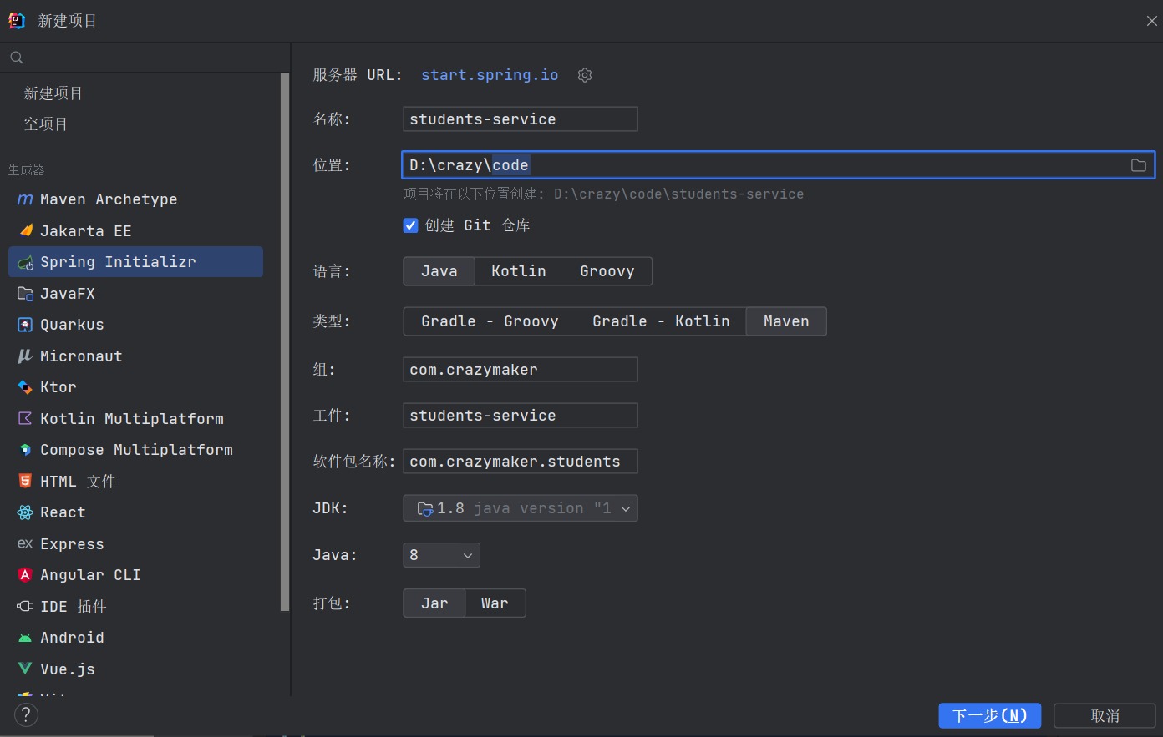
Task: Toggle the 创建 Git 仓库 checkbox
Action: pyautogui.click(x=410, y=225)
